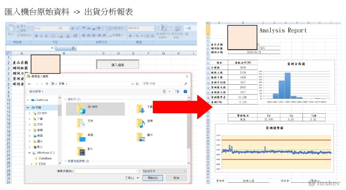Open the Excel文件 file type dropdown
This screenshot has height=190, width=346.
[x=164, y=171]
